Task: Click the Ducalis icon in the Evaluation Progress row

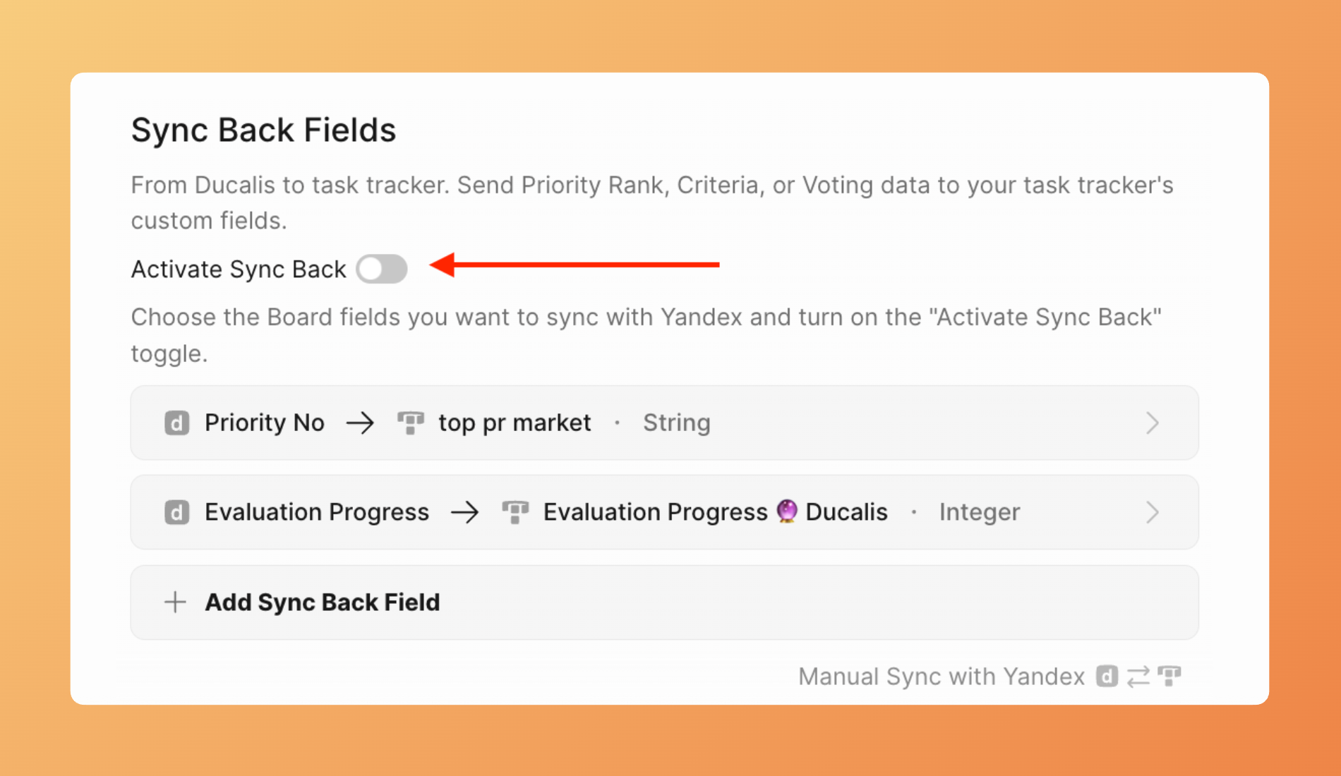Action: [x=176, y=512]
